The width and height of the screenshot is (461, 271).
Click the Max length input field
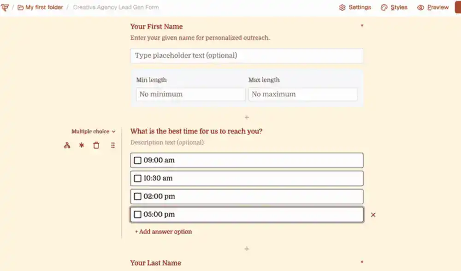point(303,94)
